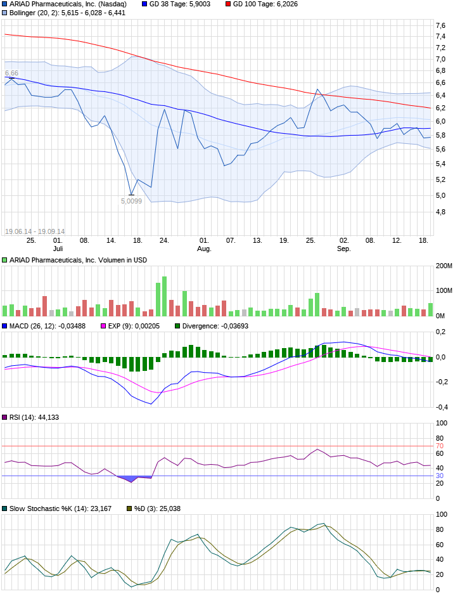460x596 pixels.
Task: Click the %D (3): 25,038 label
Action: 157,509
